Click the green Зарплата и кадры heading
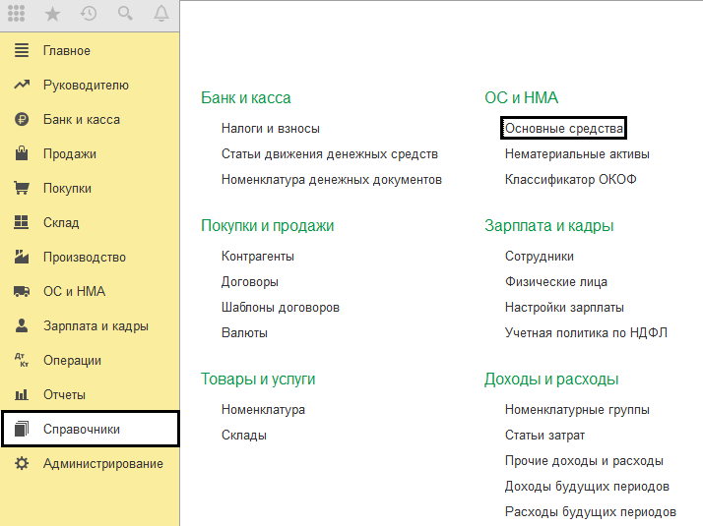The width and height of the screenshot is (703, 526). [x=548, y=225]
